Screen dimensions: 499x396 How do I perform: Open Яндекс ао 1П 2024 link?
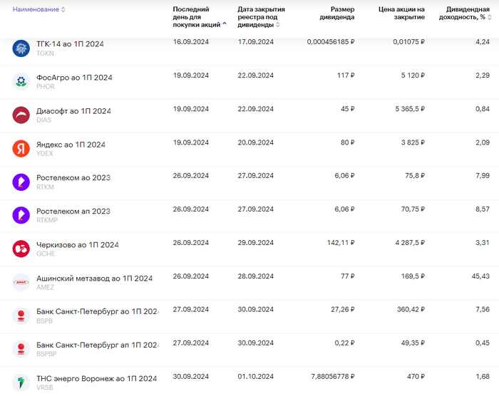(x=71, y=145)
